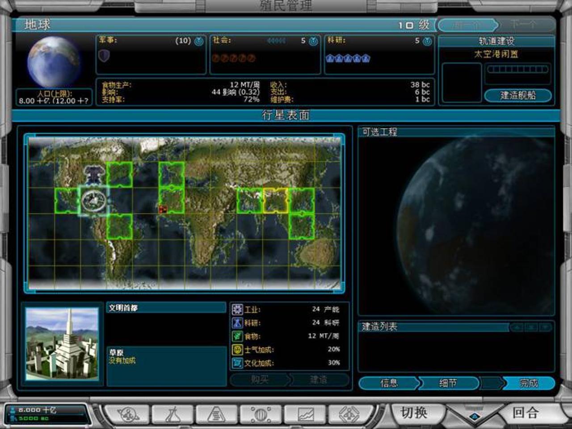
Task: Switch to the 细节 tab
Action: 448,383
